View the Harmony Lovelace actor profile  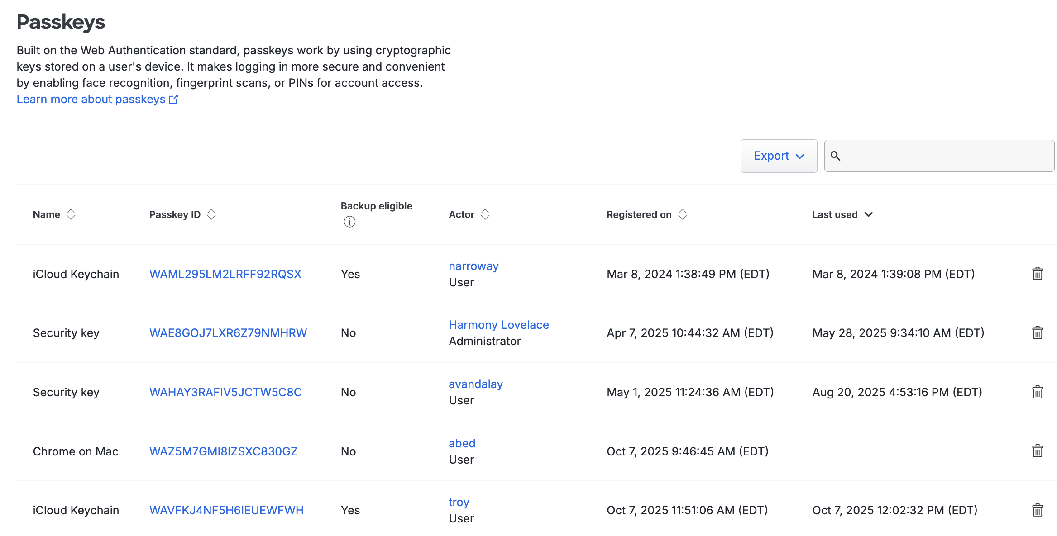(498, 325)
